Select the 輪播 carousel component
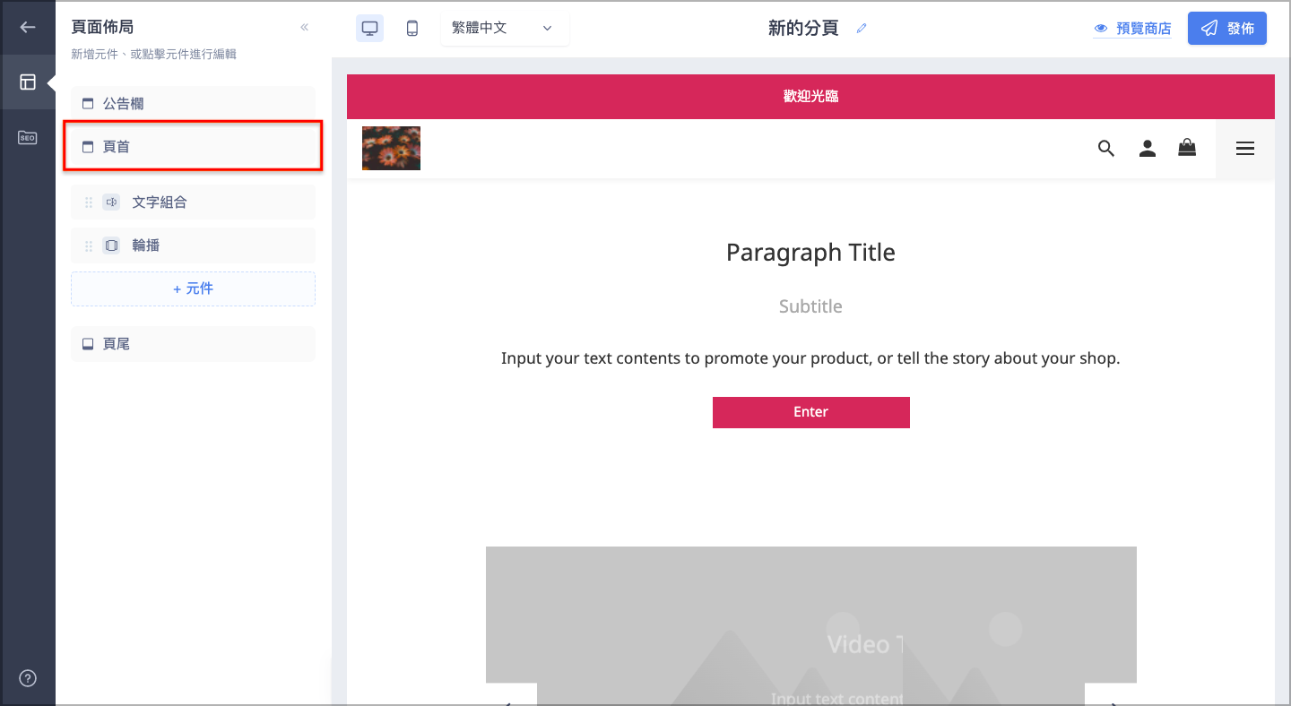Image resolution: width=1291 pixels, height=706 pixels. [193, 245]
